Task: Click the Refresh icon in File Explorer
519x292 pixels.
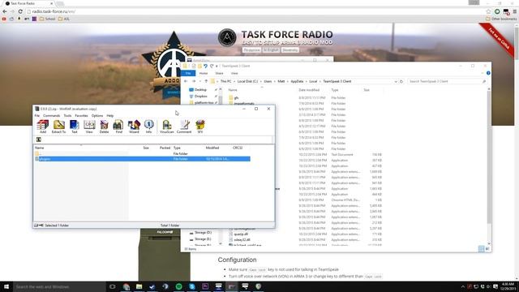Action: (401, 81)
